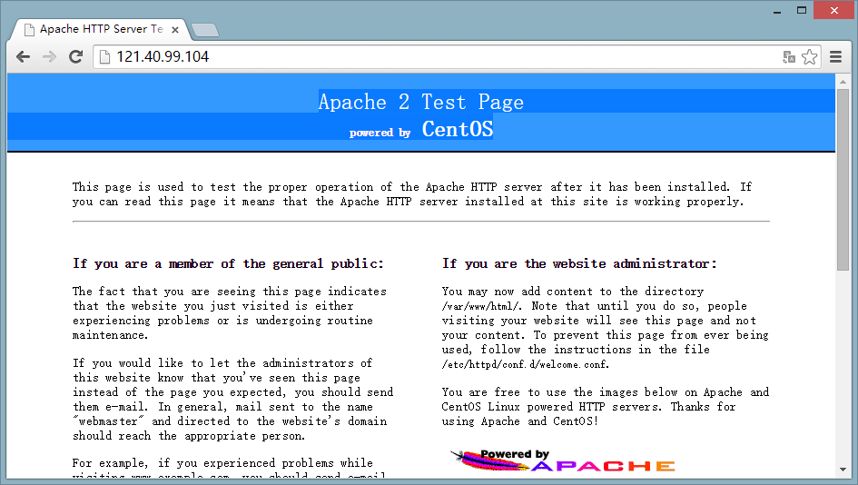Click the page info icon beside the URL

104,57
